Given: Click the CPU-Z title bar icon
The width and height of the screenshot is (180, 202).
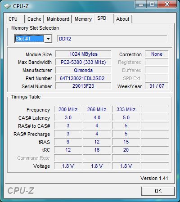Looking at the screenshot, I should click(7, 6).
